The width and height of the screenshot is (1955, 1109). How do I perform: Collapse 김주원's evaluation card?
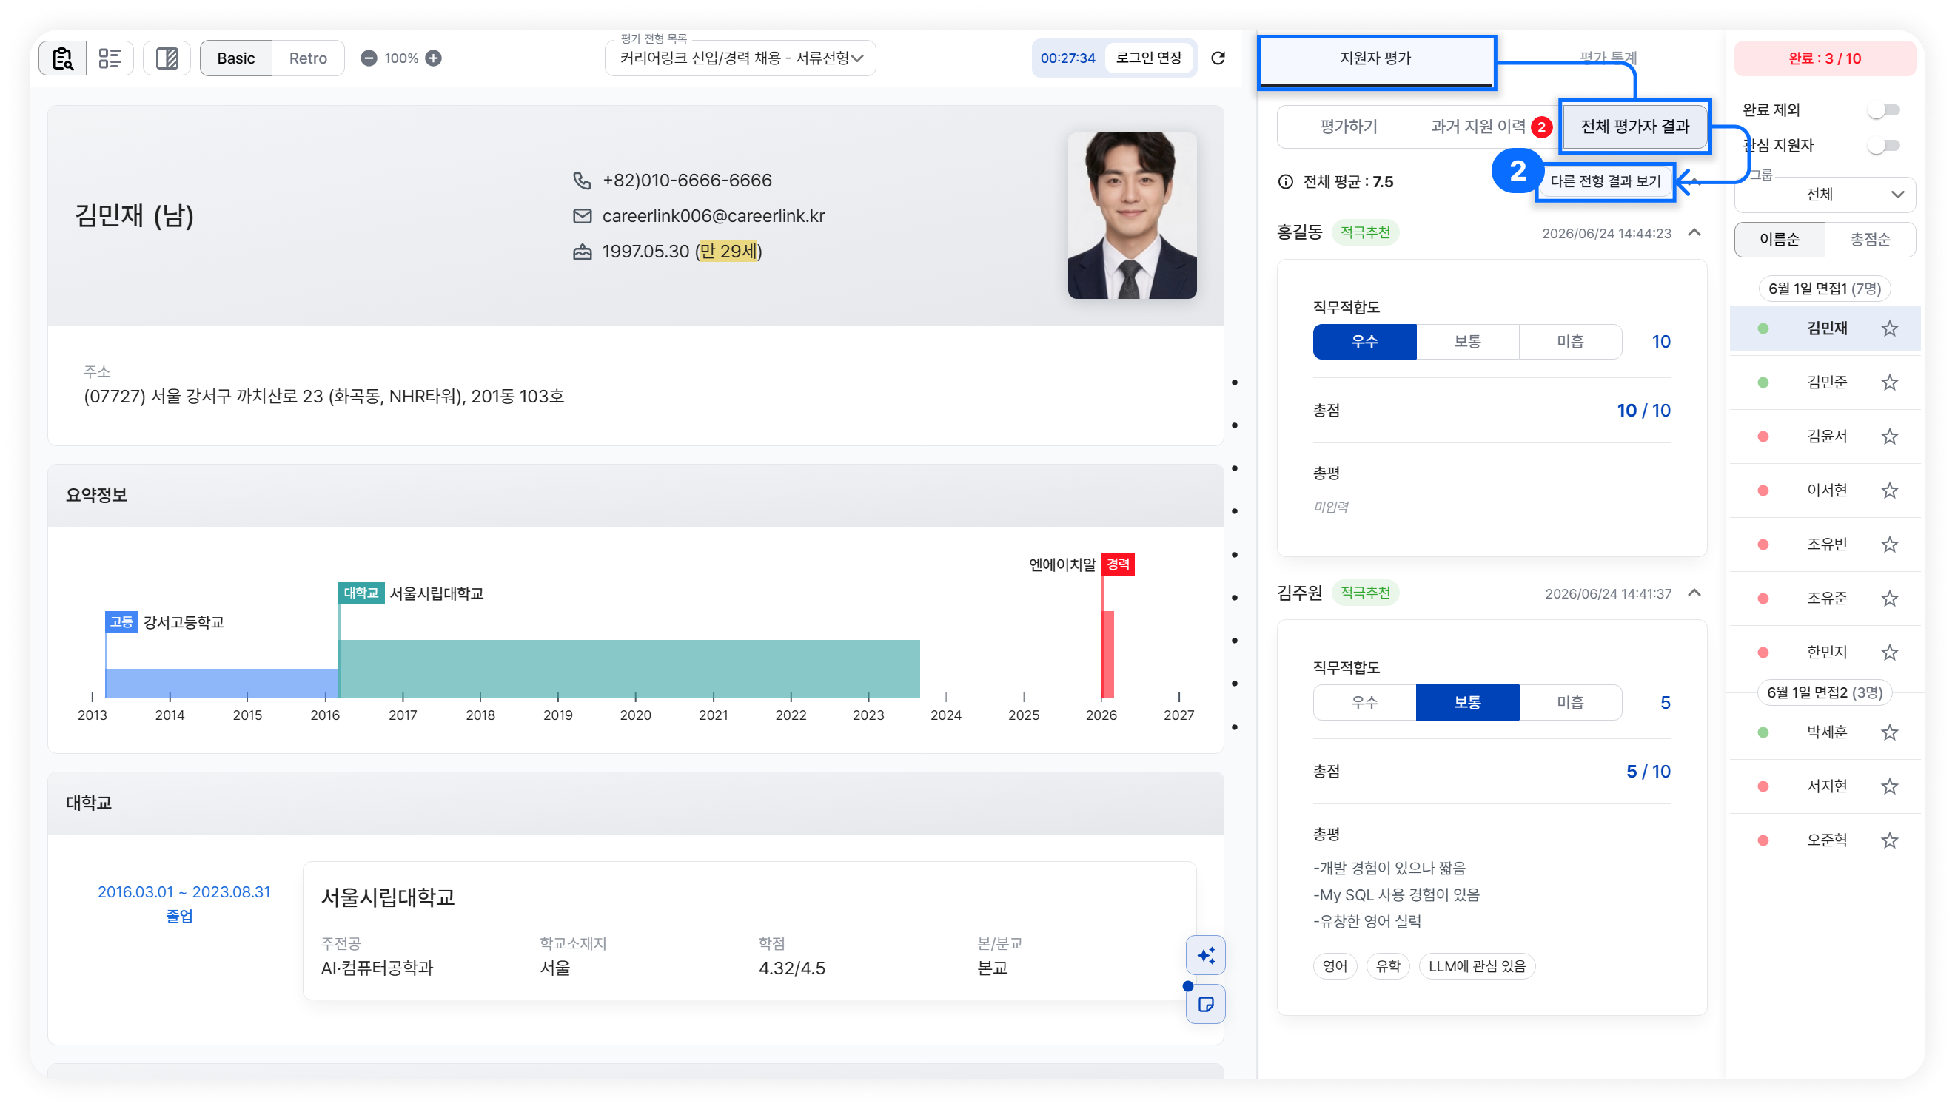click(x=1694, y=593)
